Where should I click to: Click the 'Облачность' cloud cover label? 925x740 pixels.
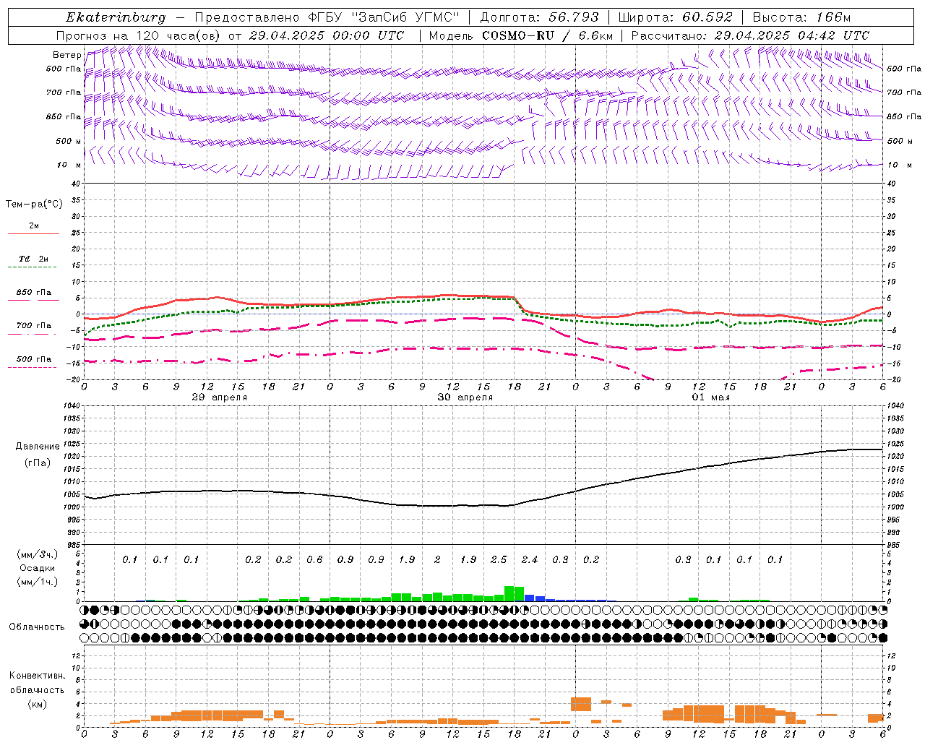(37, 627)
